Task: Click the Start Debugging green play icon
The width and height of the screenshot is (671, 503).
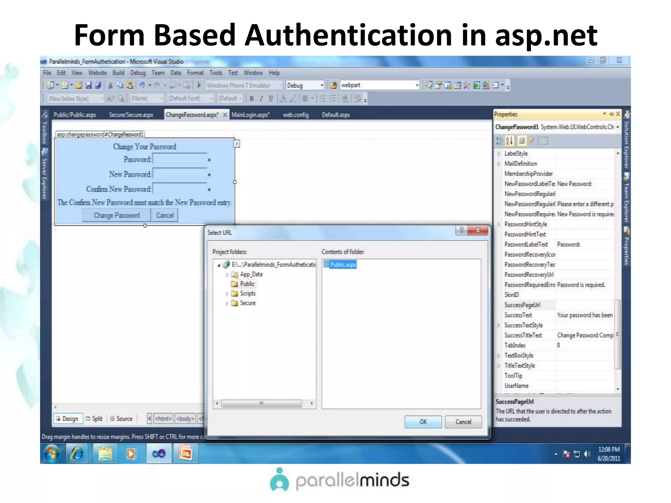Action: pos(199,85)
